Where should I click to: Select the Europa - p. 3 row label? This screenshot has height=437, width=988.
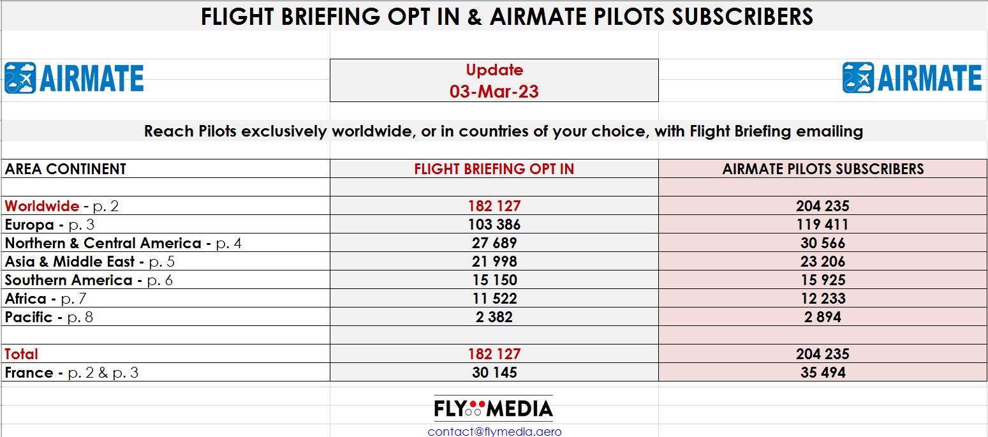(x=51, y=225)
